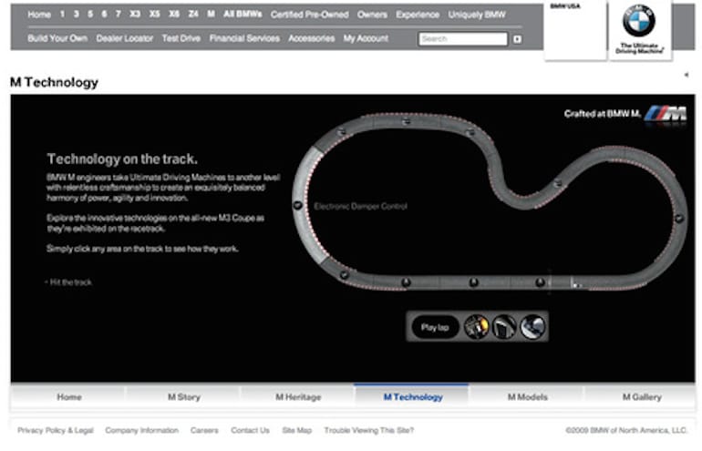The width and height of the screenshot is (702, 451).
Task: Click the M Technology page title
Action: 54,82
